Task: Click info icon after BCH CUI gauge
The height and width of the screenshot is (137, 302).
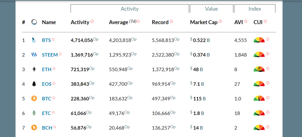Action: (268, 127)
